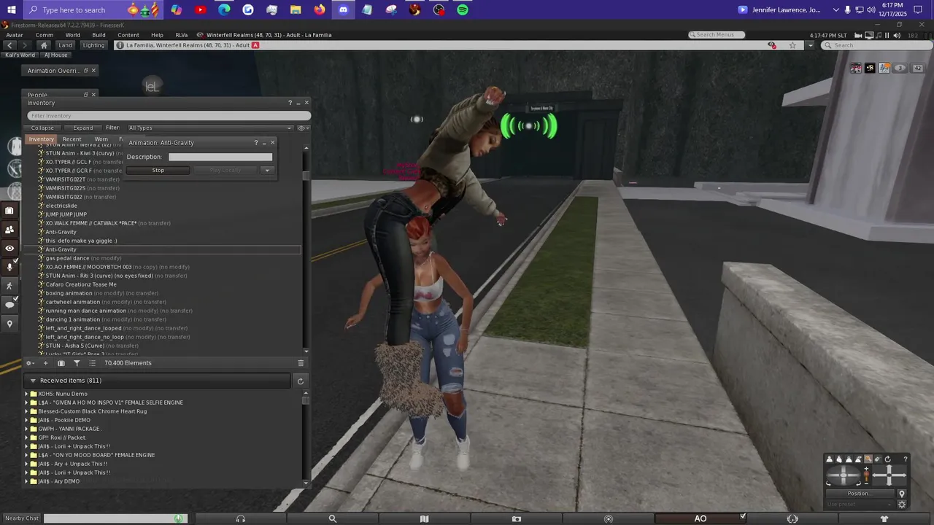Add landmark with the star icon
The image size is (934, 525).
pos(792,45)
